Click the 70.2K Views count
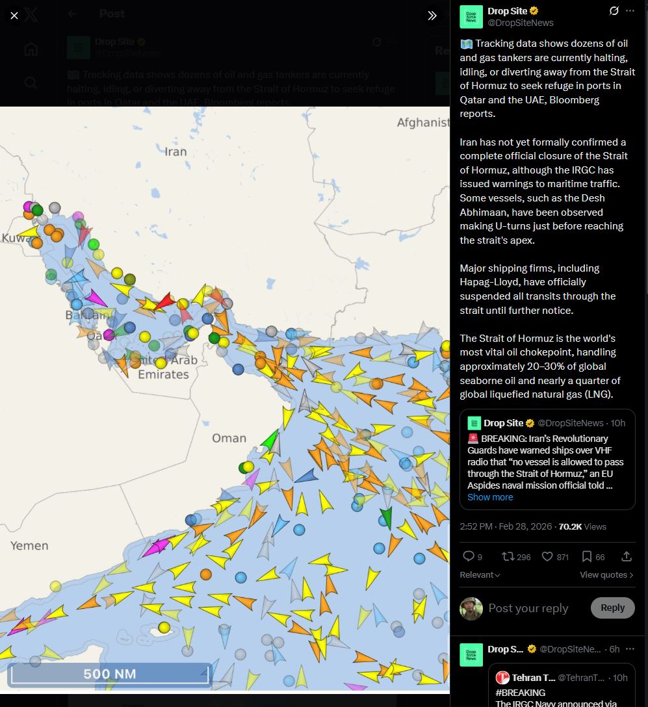This screenshot has height=707, width=648. pyautogui.click(x=582, y=526)
